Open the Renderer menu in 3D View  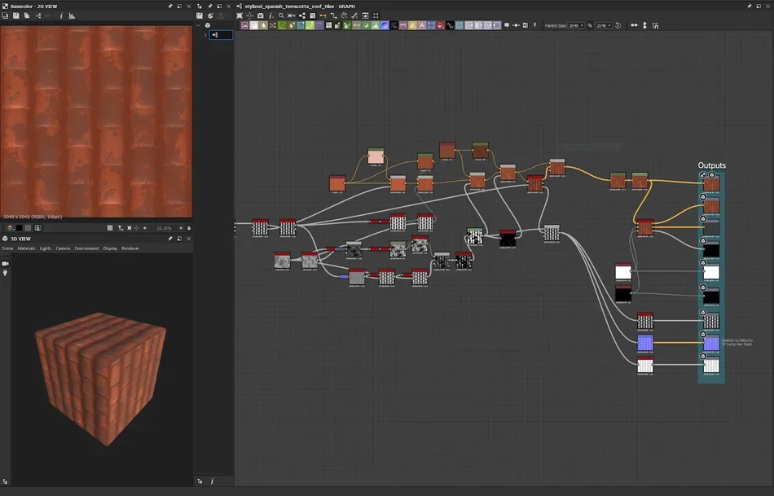pyautogui.click(x=130, y=248)
